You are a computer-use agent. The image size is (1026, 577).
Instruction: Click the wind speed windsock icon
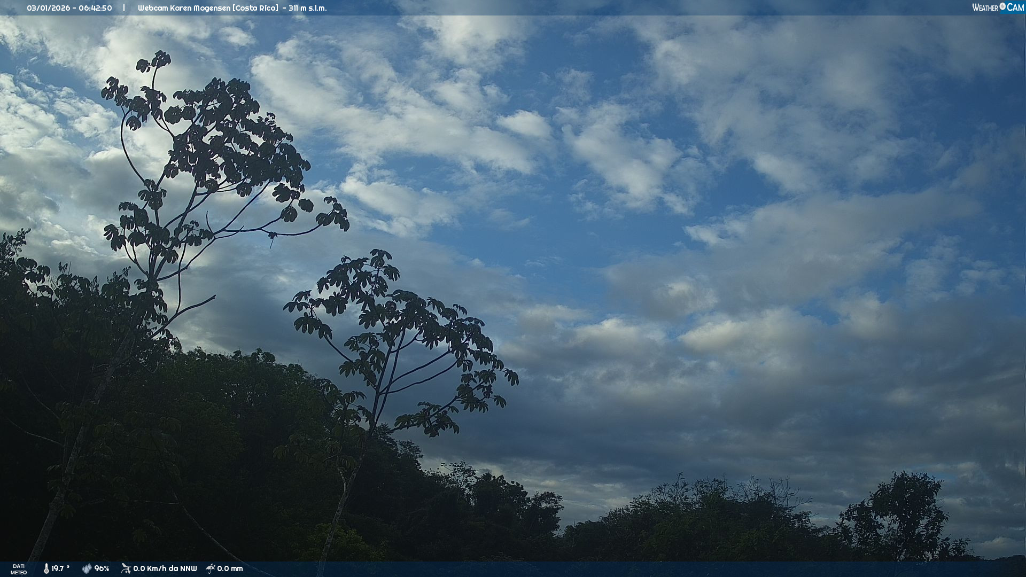[x=126, y=568]
